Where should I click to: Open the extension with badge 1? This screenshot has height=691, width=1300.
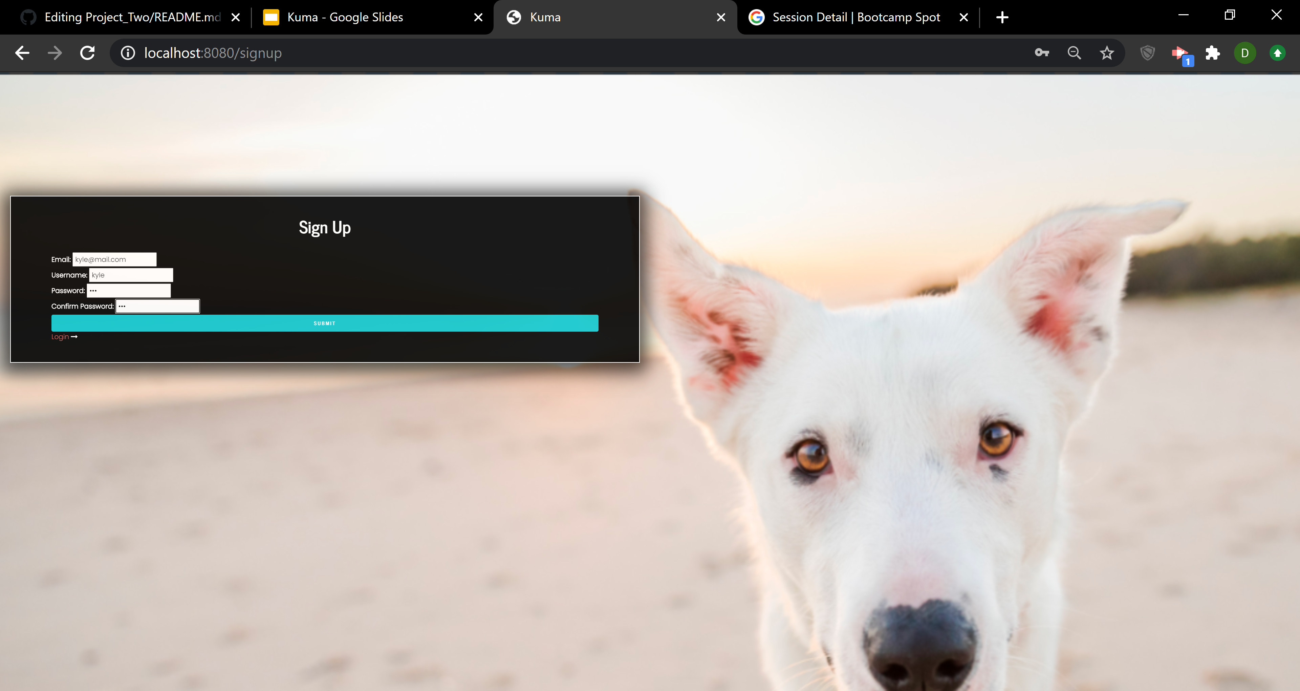[x=1182, y=55]
